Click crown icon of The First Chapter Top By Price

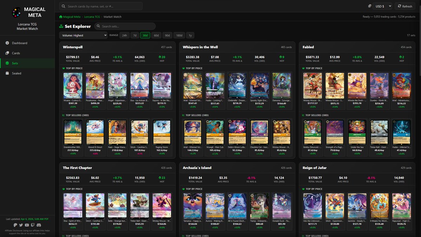pyautogui.click(x=64, y=189)
